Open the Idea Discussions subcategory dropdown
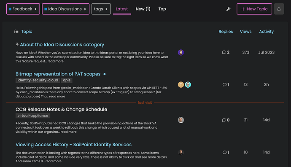This screenshot has height=167, width=291. click(65, 9)
